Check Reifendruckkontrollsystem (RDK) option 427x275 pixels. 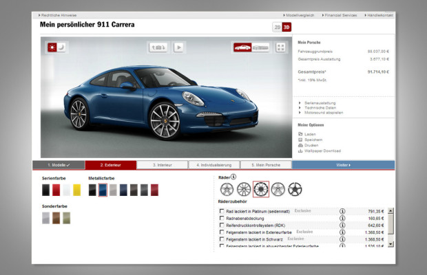point(222,225)
